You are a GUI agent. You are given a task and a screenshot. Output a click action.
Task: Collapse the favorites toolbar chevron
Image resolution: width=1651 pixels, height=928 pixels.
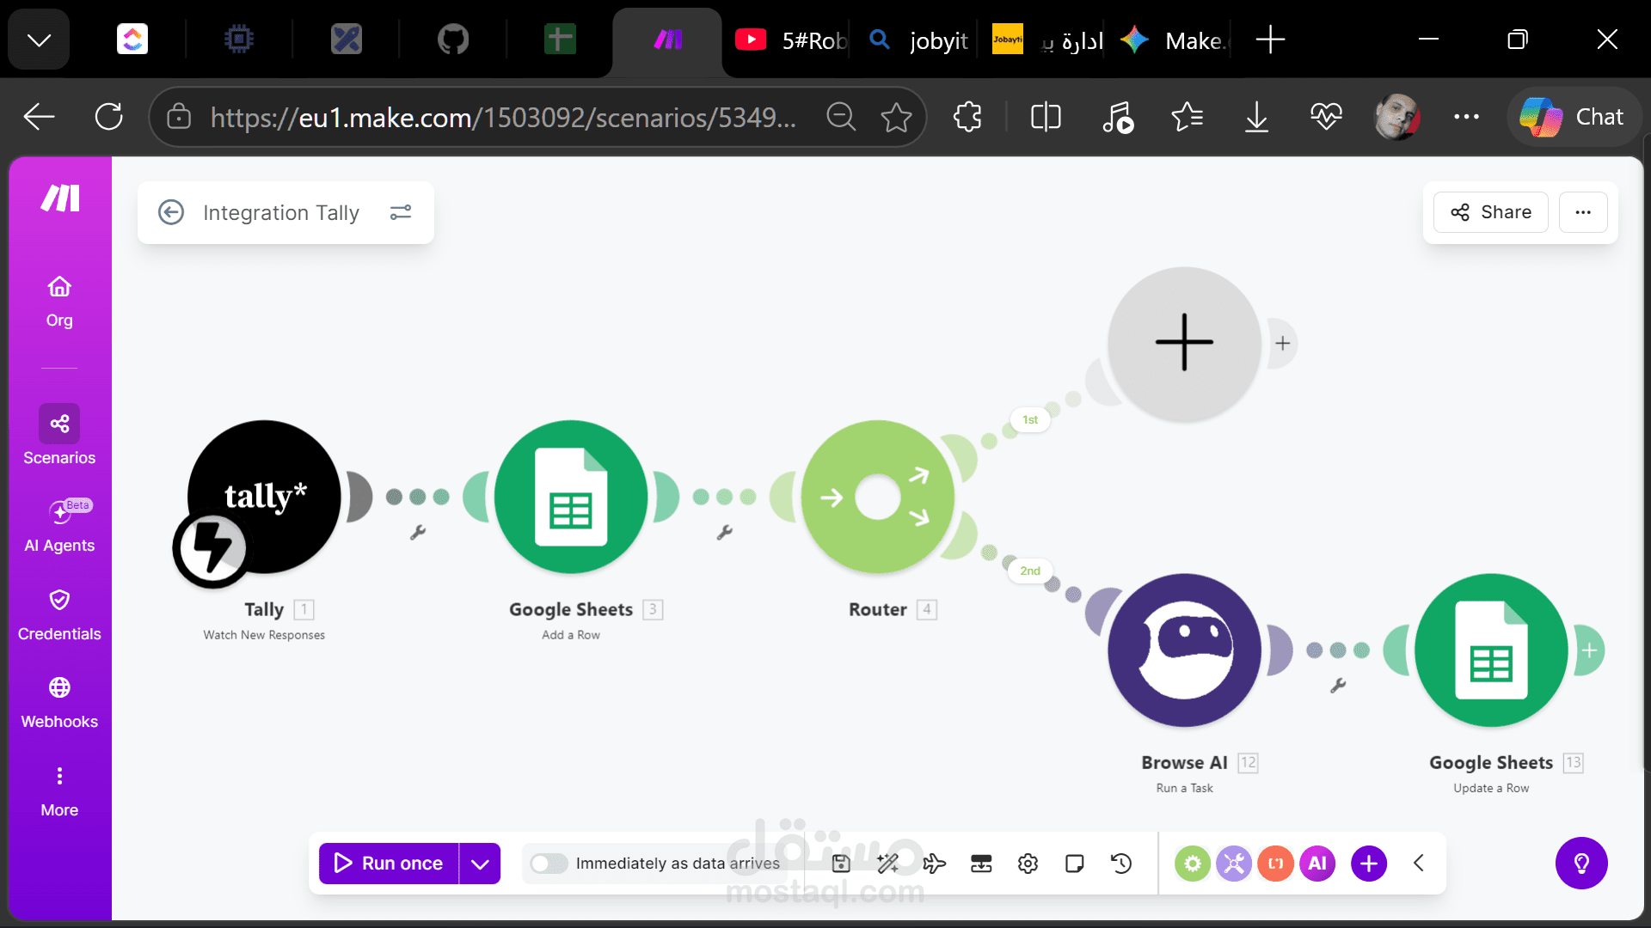[x=1419, y=864]
